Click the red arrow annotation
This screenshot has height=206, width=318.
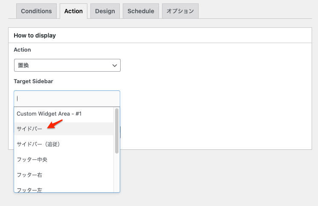tap(55, 124)
